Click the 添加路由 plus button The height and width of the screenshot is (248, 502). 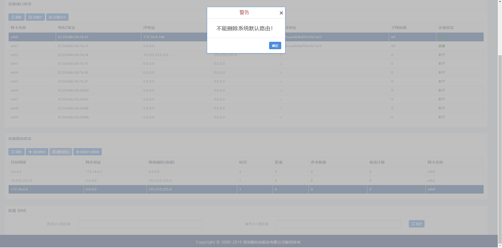pyautogui.click(x=37, y=152)
